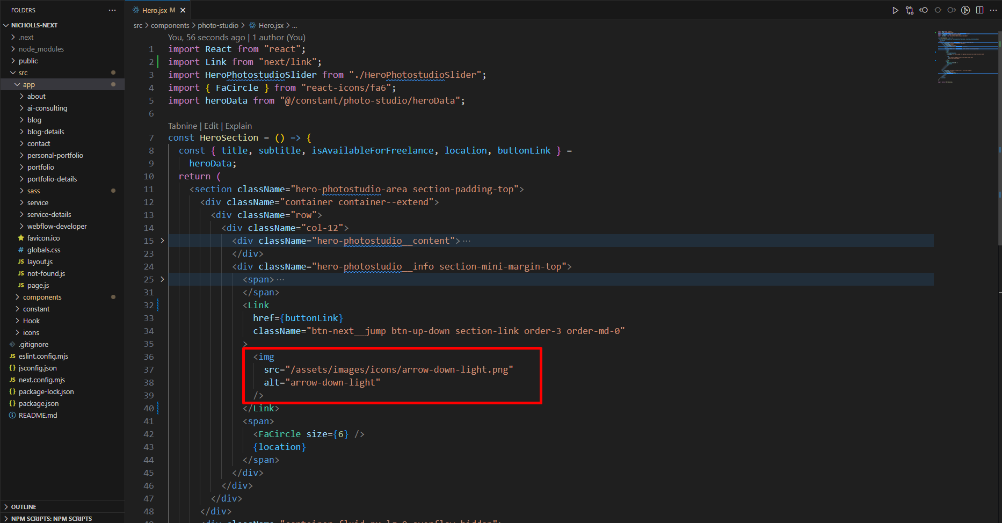Open package.json file

click(x=39, y=403)
